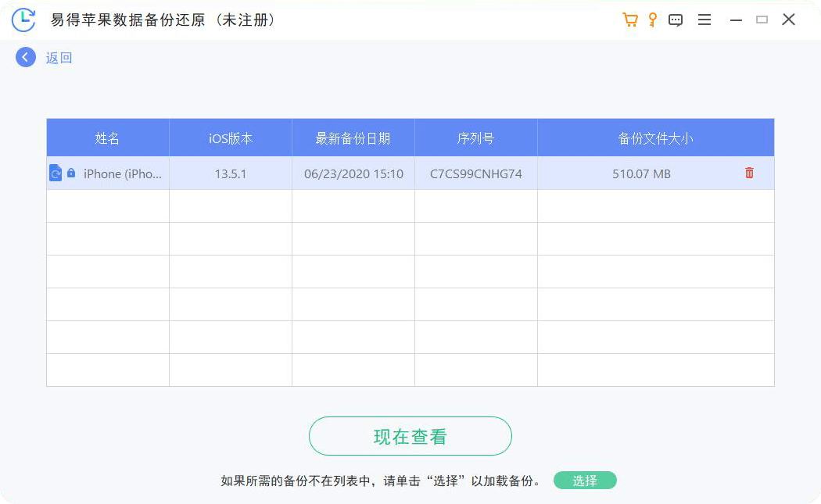Click the blue back arrow icon

click(26, 57)
